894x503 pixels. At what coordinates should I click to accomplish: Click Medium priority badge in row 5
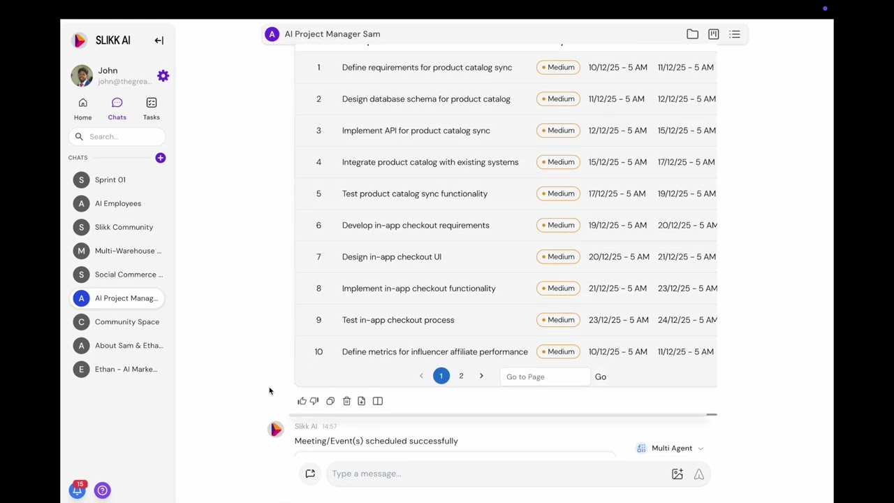tap(558, 194)
